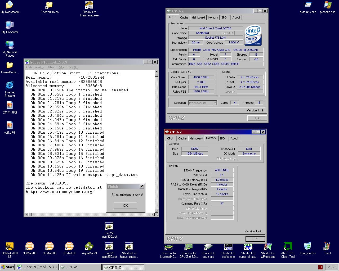Image resolution: width=339 pixels, height=271 pixels.
Task: Activate Super PI taskbar button
Action: click(x=37, y=267)
